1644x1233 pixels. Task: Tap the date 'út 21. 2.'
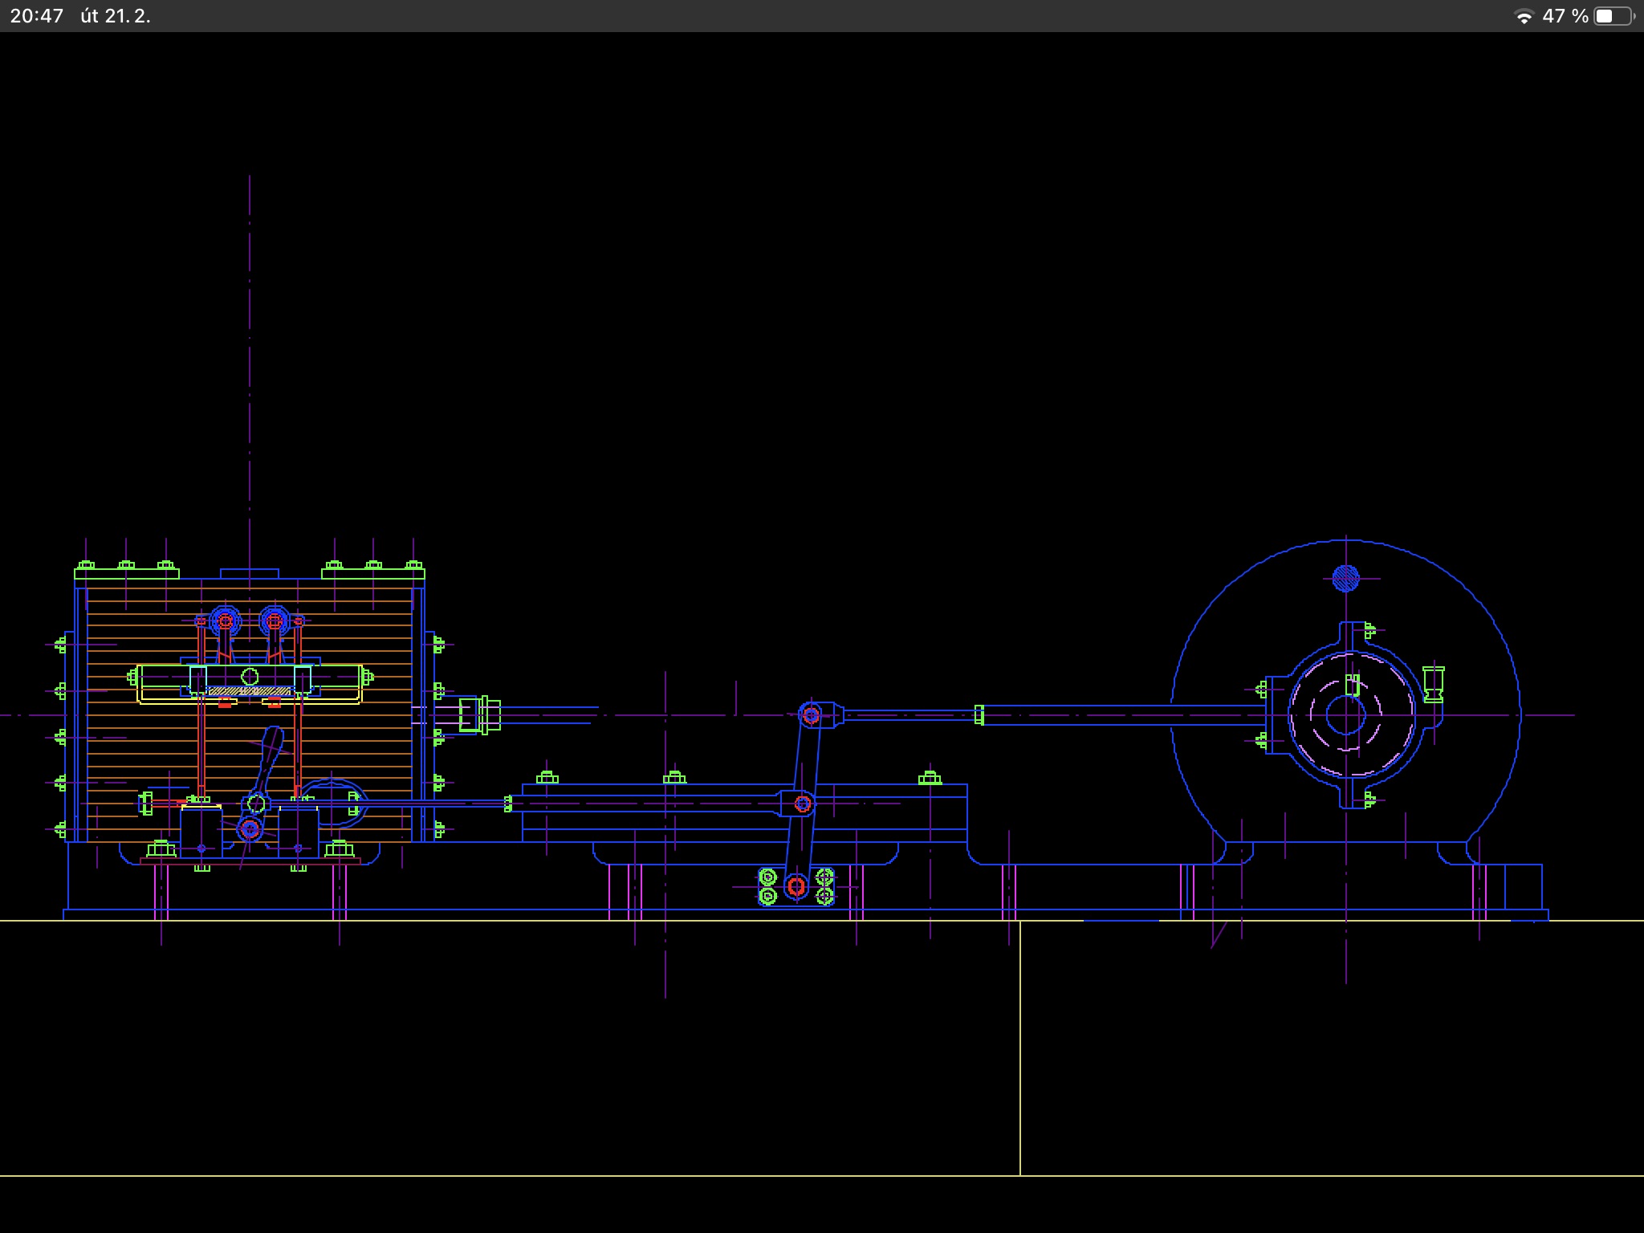[116, 16]
